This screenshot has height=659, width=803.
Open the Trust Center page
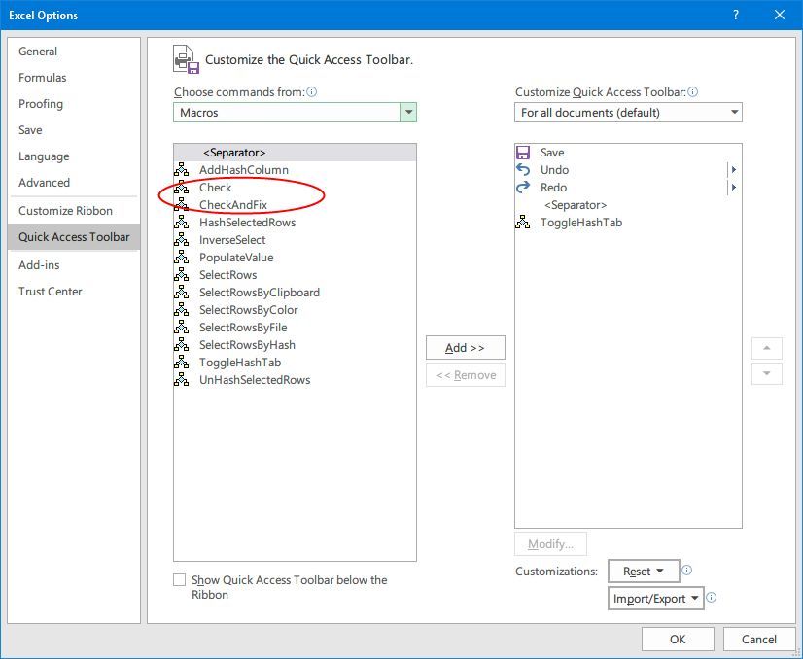(74, 291)
